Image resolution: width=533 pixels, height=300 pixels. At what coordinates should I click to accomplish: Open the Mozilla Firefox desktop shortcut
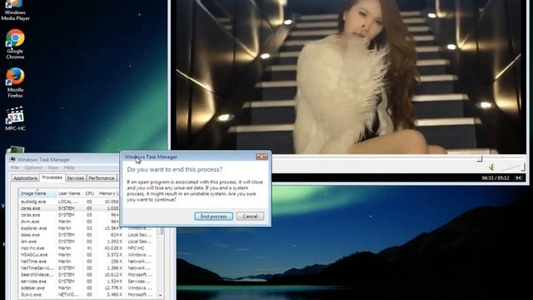(x=15, y=83)
